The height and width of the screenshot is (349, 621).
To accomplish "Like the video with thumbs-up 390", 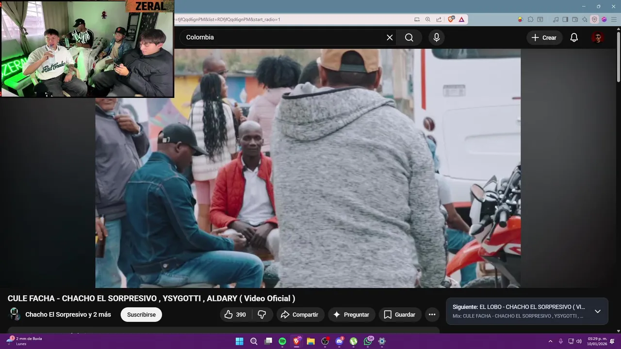I will (x=235, y=315).
